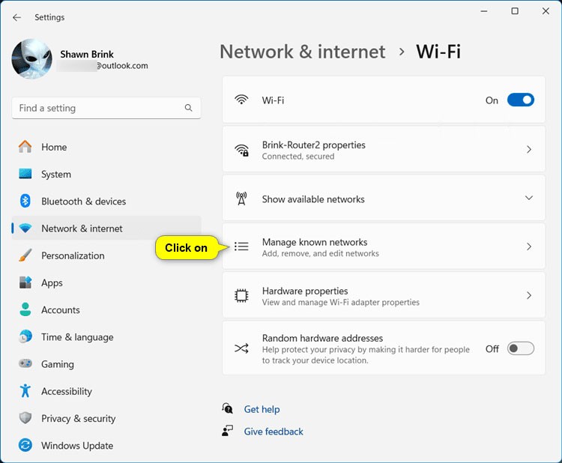The image size is (562, 463).
Task: Click the Accessibility figure icon
Action: point(25,391)
